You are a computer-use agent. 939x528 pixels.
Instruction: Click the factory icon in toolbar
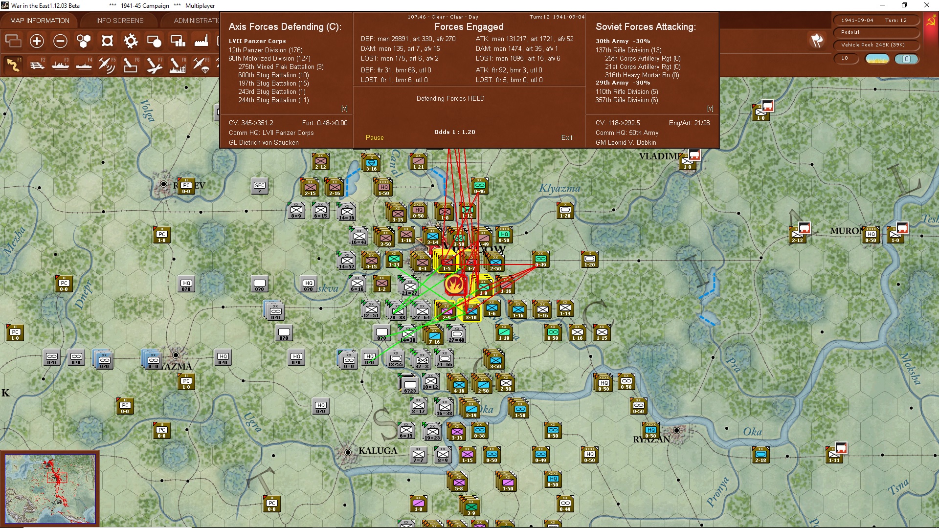point(201,41)
